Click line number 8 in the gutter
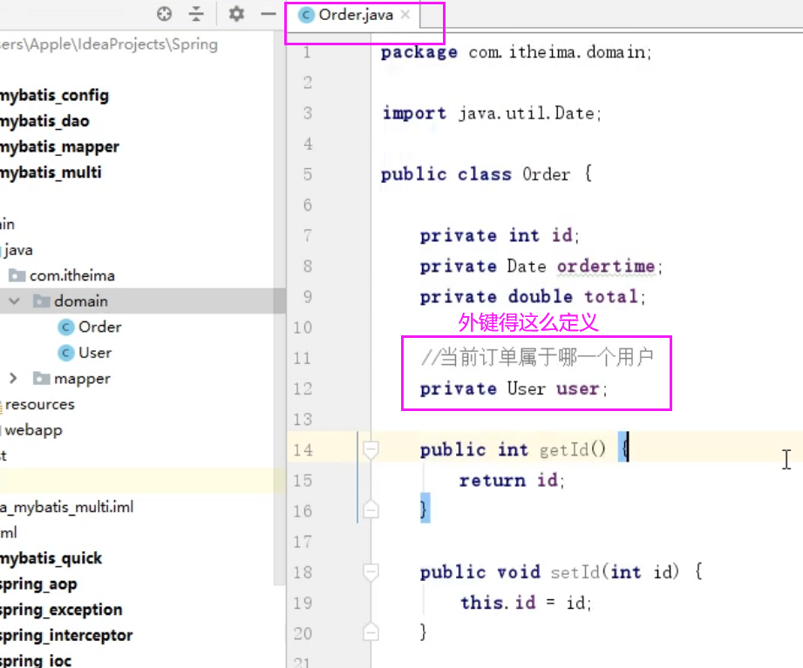803x668 pixels. point(307,266)
